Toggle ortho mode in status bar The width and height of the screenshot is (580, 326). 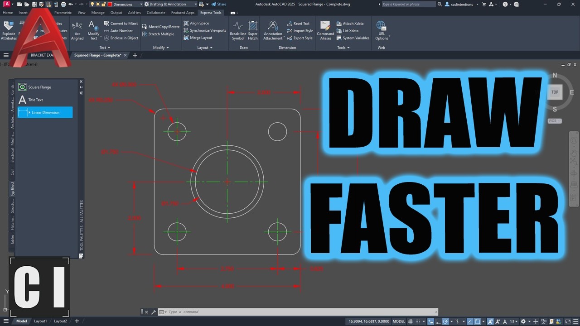pos(439,321)
